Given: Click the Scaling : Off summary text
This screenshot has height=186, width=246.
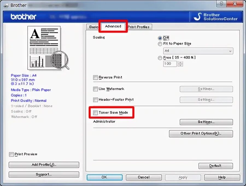Looking at the screenshot, I should click(x=21, y=111).
